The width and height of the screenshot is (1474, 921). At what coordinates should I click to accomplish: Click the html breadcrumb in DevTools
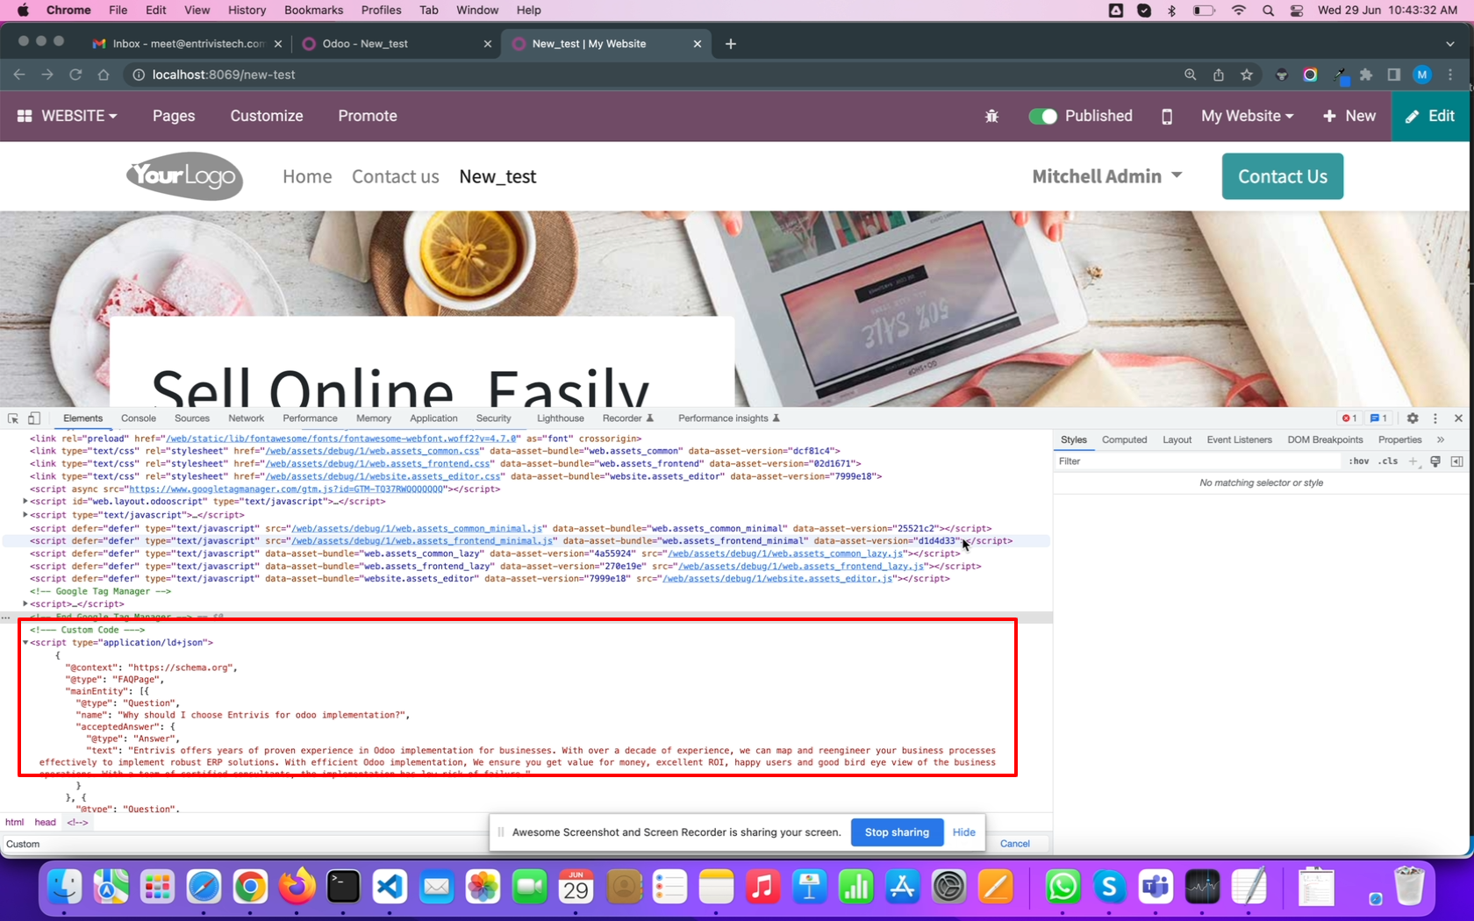point(15,823)
